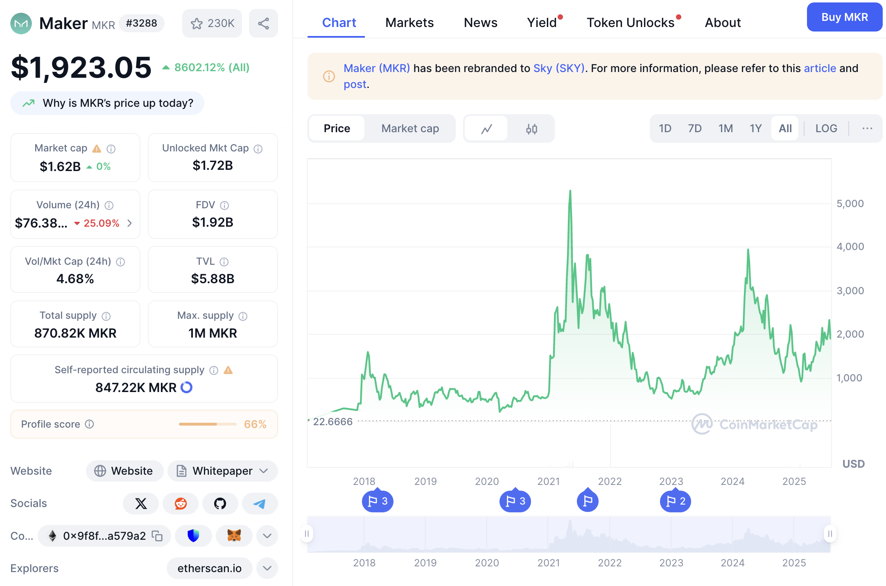This screenshot has width=886, height=586.
Task: Open the post link in banner
Action: point(355,84)
